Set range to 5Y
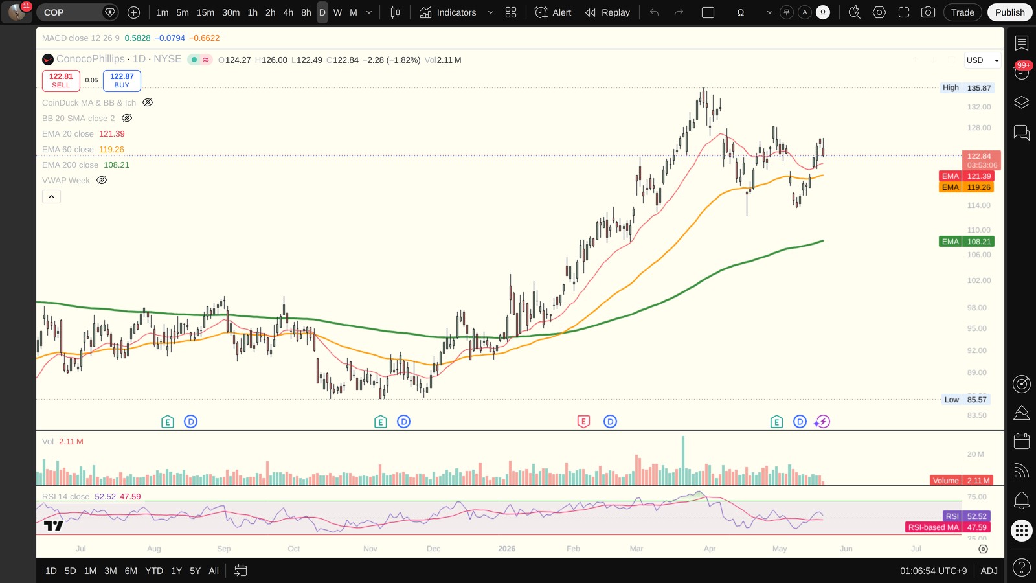1036x583 pixels. [195, 571]
